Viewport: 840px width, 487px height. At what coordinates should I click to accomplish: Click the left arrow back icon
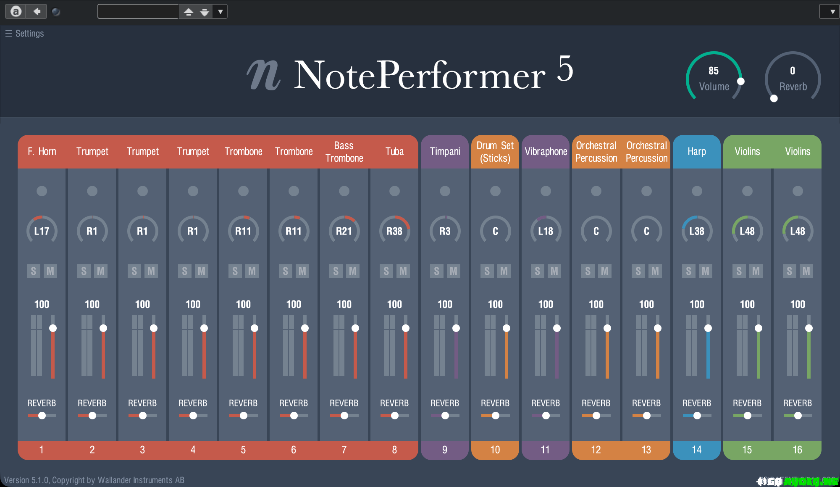37,11
